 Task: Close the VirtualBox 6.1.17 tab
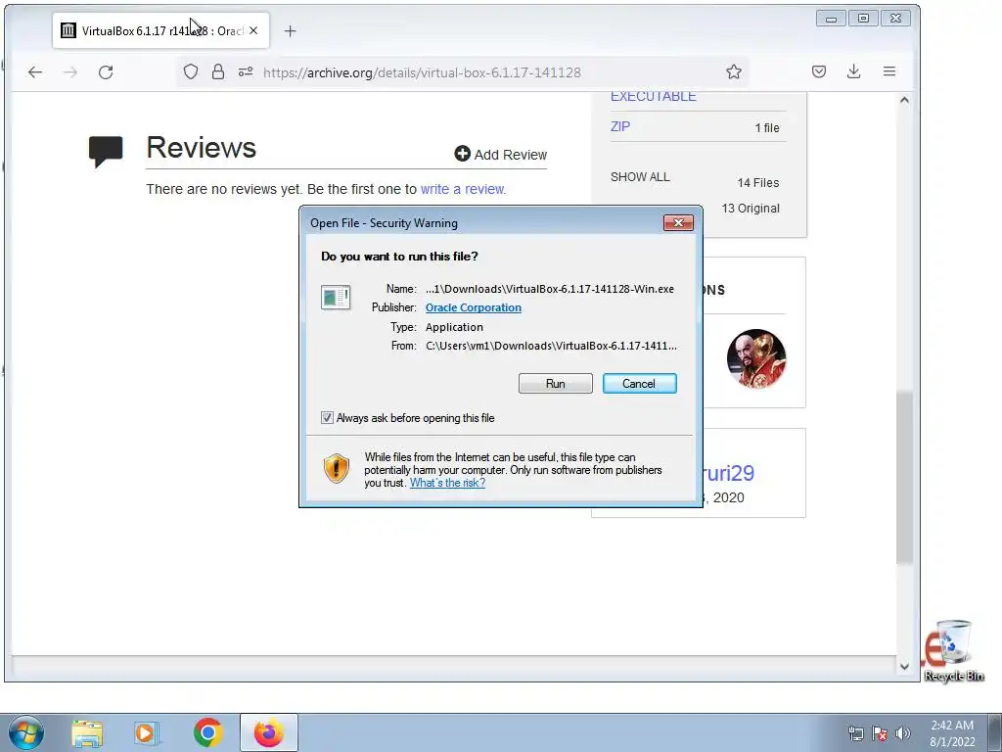tap(253, 30)
